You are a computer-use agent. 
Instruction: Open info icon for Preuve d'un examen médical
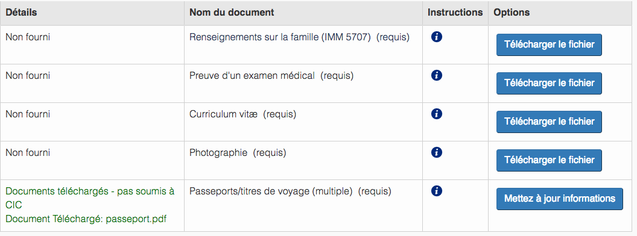pyautogui.click(x=436, y=75)
